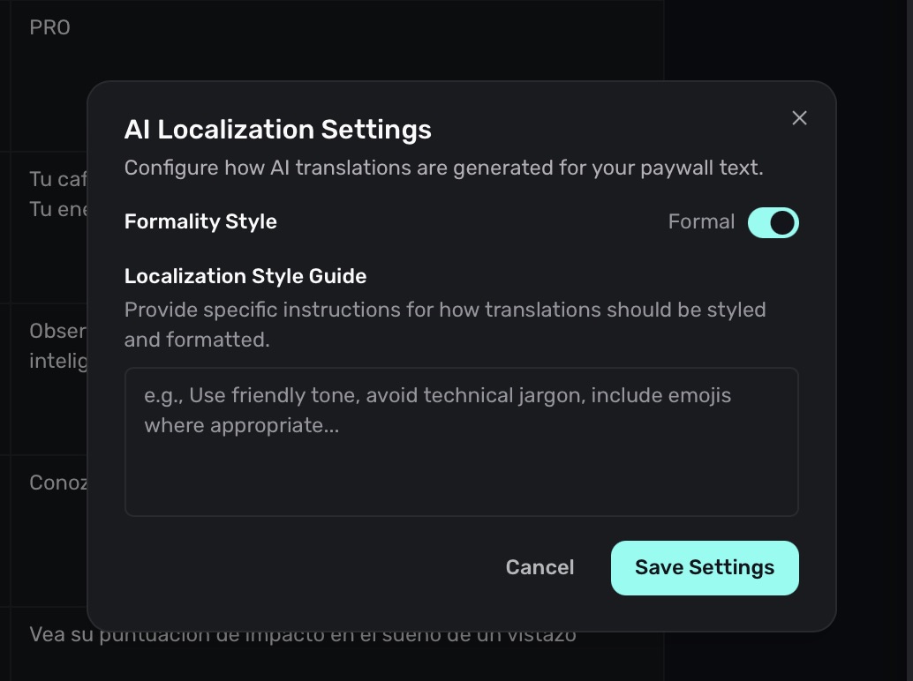The height and width of the screenshot is (681, 913).
Task: Select the background row beginning with 'Obser'
Action: pos(57,331)
